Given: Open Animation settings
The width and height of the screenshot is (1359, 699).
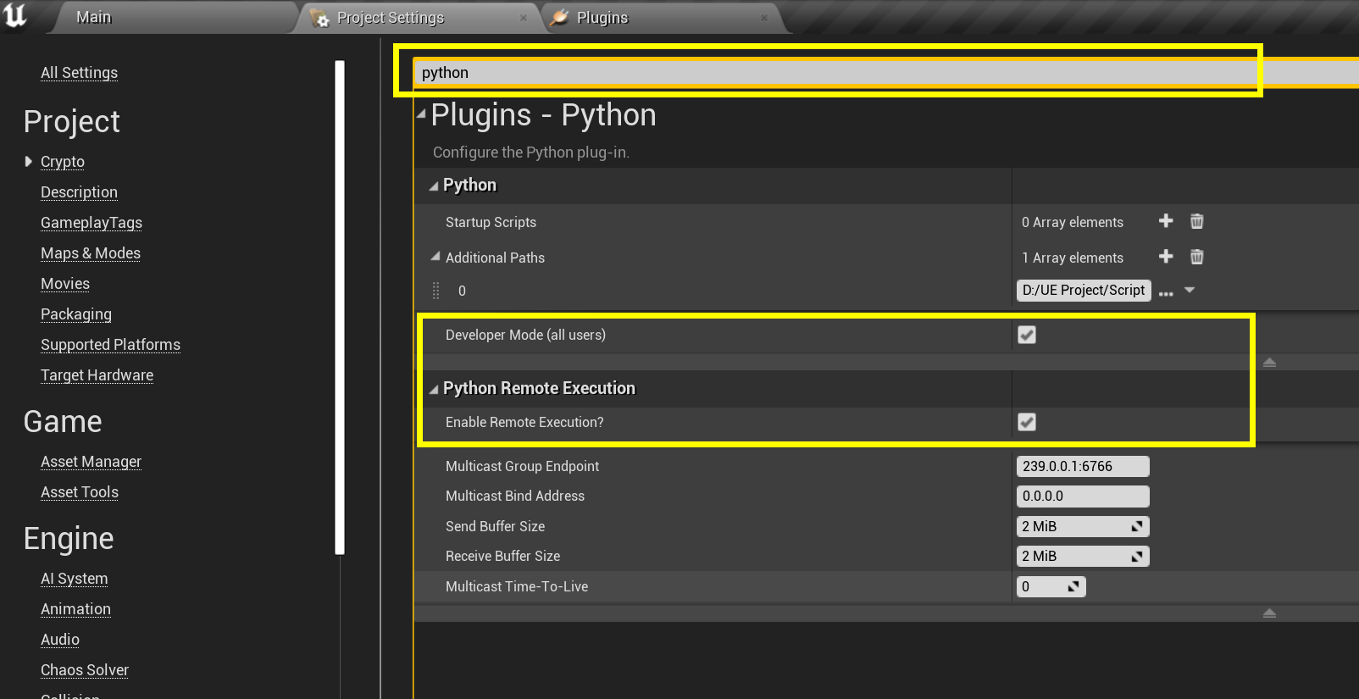Looking at the screenshot, I should (75, 609).
